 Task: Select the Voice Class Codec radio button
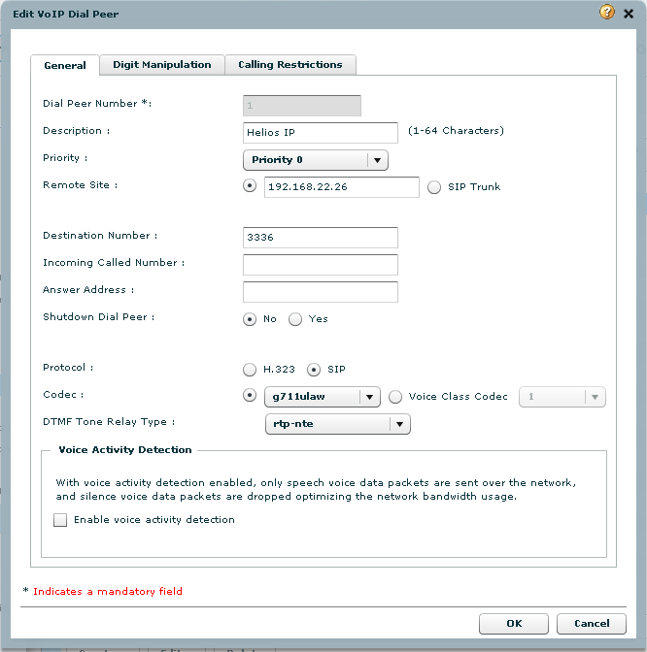[395, 397]
